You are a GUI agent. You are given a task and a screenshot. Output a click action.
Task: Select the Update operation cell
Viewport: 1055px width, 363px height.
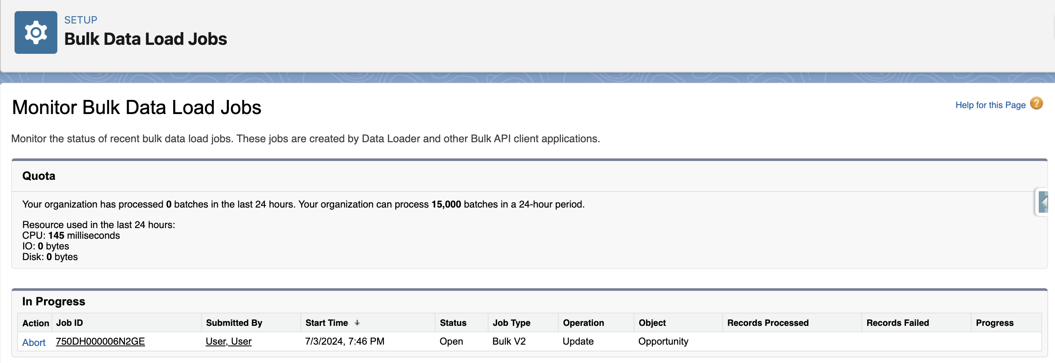(x=578, y=342)
